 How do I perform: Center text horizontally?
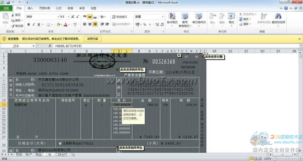[x=90, y=24]
